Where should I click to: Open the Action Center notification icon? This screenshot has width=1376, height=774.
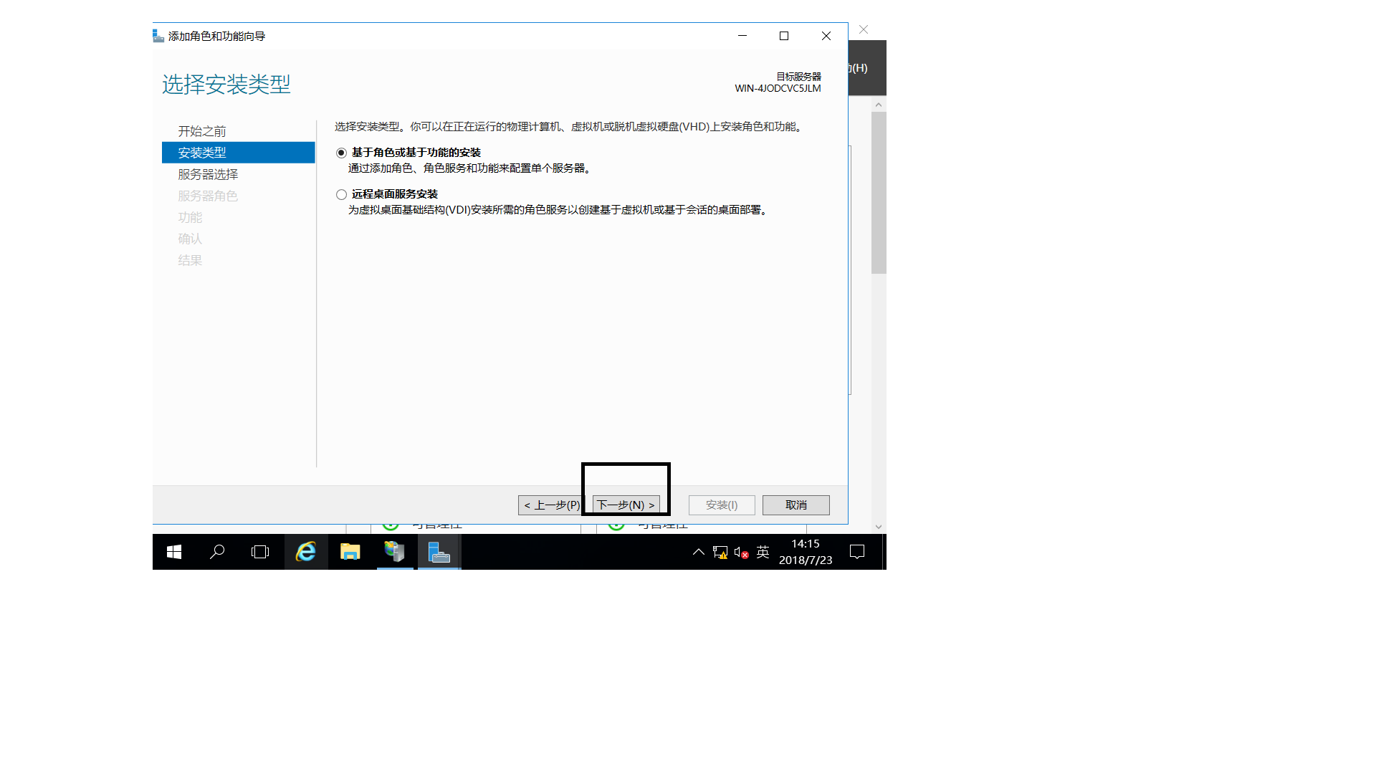(857, 552)
